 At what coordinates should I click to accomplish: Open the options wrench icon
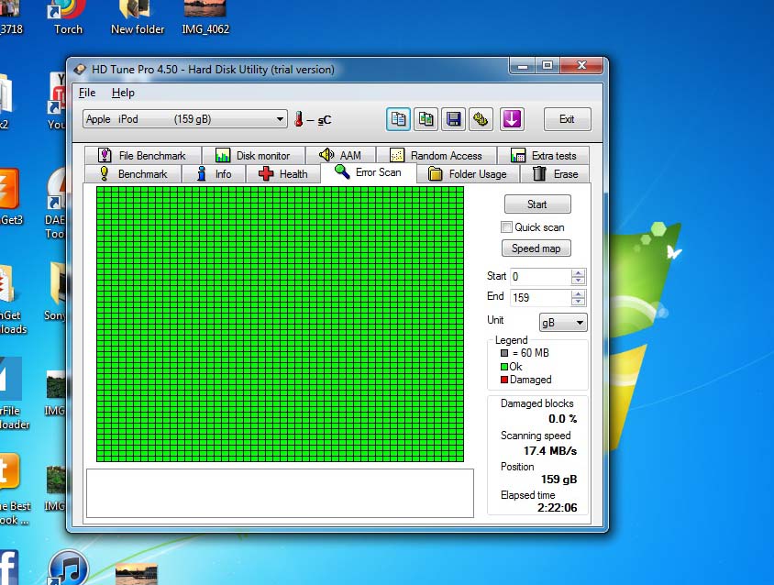click(x=481, y=119)
